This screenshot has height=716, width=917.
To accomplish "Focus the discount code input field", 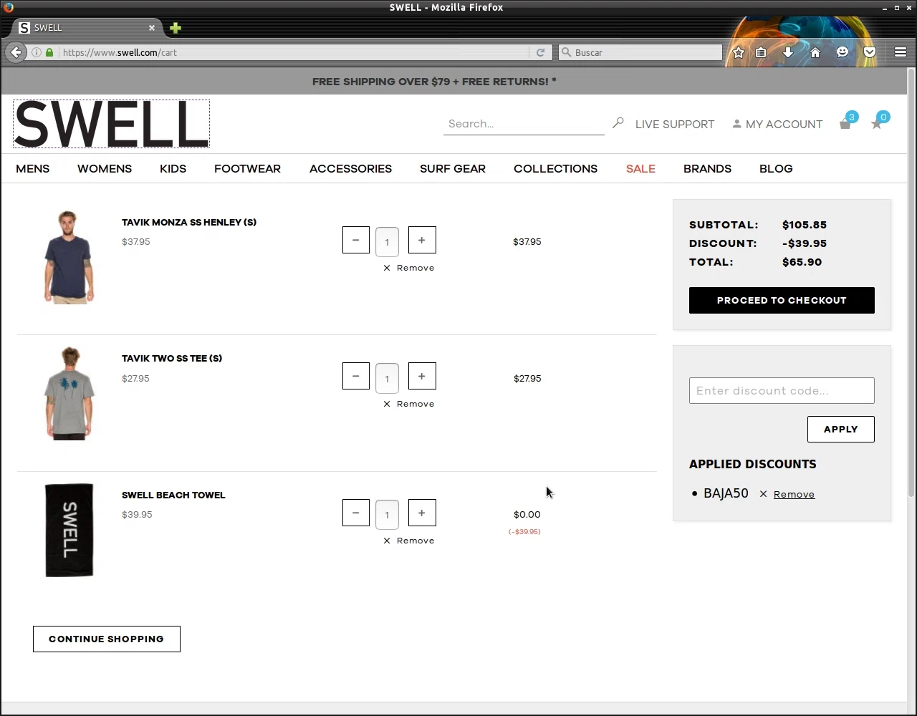I will click(x=782, y=390).
